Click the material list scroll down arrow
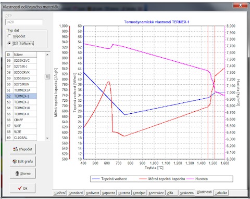This screenshot has height=199, width=250. [47, 138]
